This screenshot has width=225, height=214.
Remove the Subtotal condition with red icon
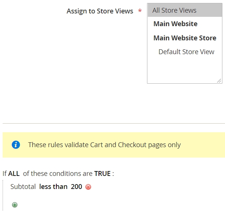click(x=88, y=187)
